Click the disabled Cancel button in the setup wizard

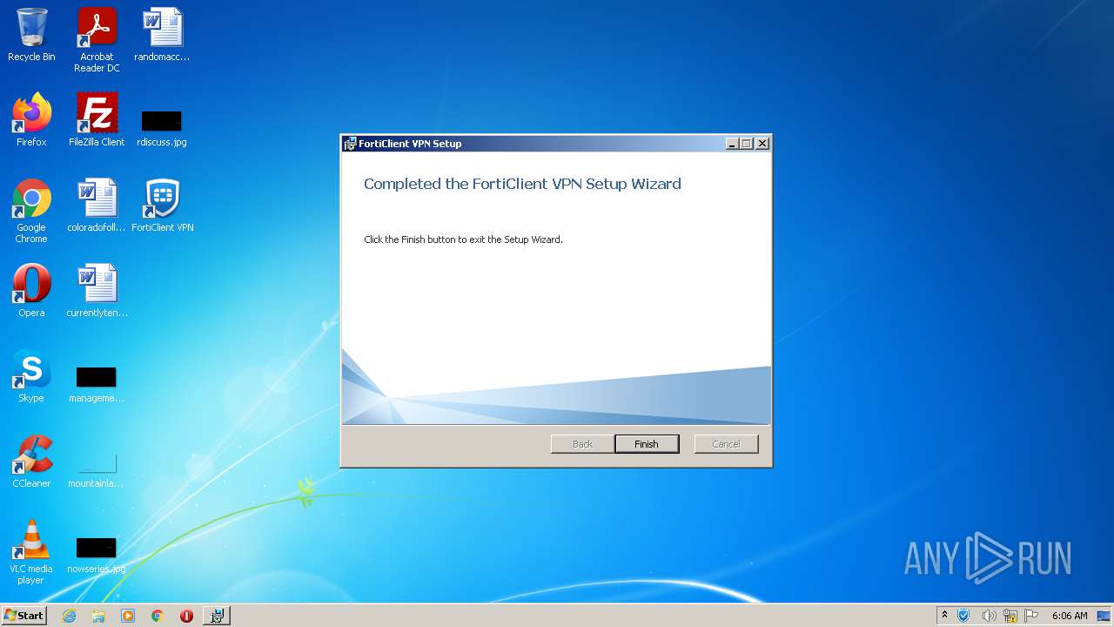click(x=726, y=444)
